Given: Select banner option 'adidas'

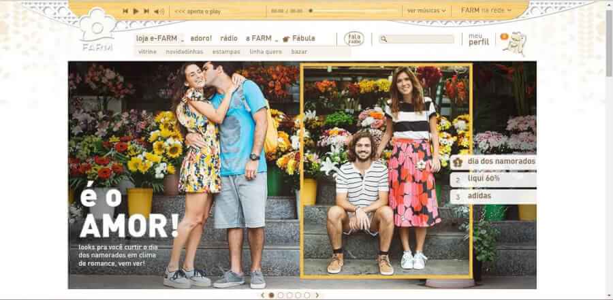Looking at the screenshot, I should (x=493, y=196).
